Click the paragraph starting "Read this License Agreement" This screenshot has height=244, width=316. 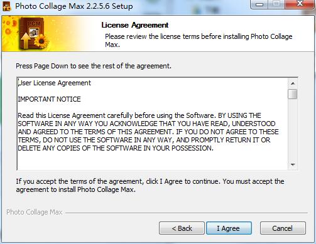point(148,132)
